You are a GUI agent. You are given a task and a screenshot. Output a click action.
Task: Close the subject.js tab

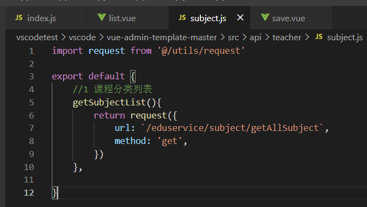pyautogui.click(x=240, y=17)
